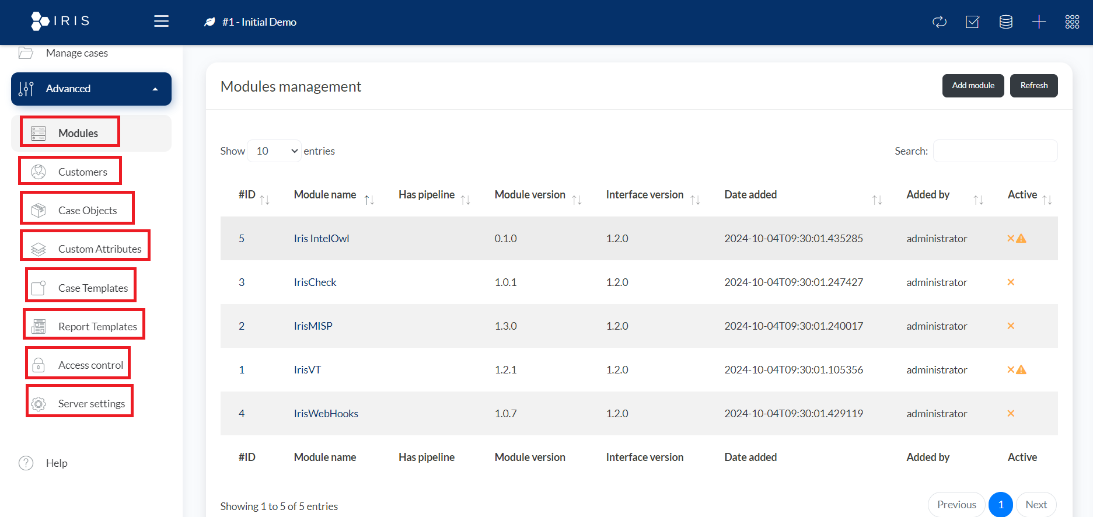
Task: Click the Manage cases folder icon
Action: click(x=26, y=53)
